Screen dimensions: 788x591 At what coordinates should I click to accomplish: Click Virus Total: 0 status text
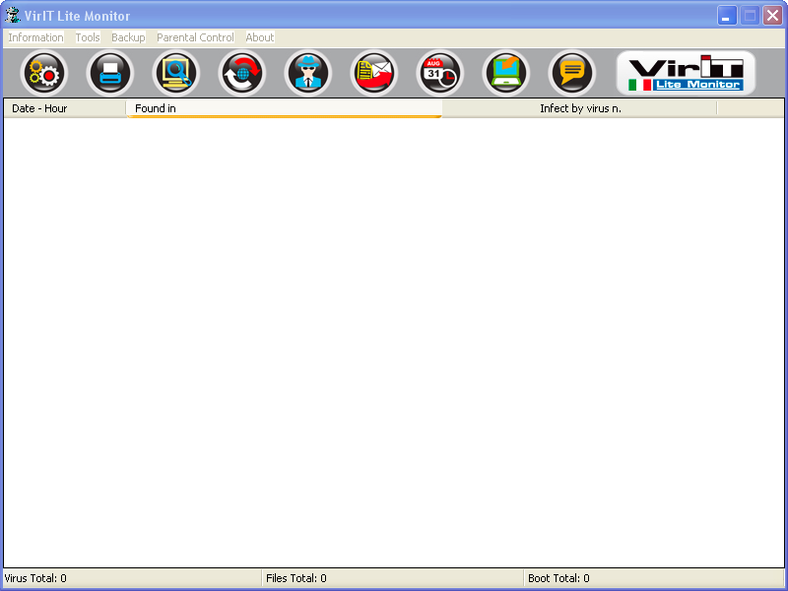tap(35, 578)
